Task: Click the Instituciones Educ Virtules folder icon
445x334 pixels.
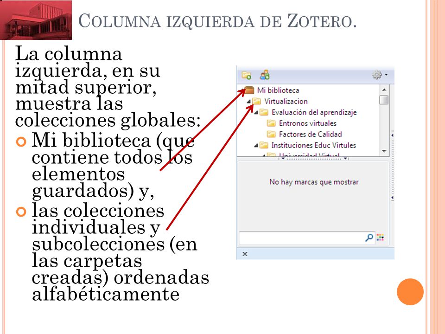Action: (264, 145)
